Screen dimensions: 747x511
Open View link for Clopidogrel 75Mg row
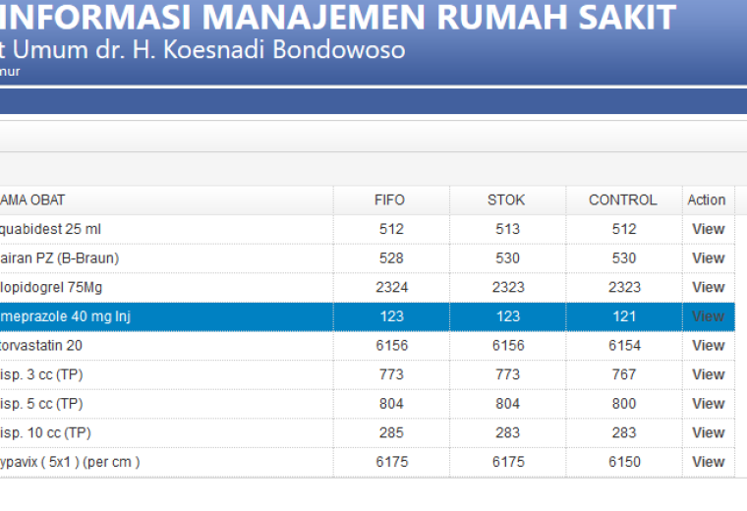pyautogui.click(x=708, y=287)
